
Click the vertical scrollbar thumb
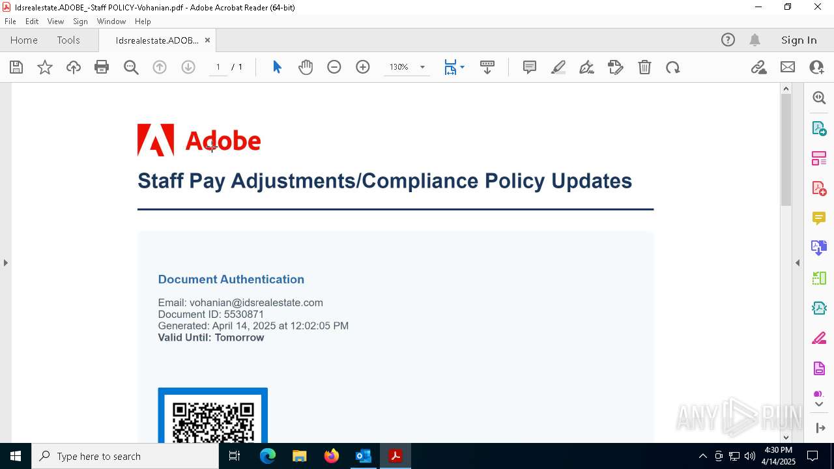(x=786, y=150)
